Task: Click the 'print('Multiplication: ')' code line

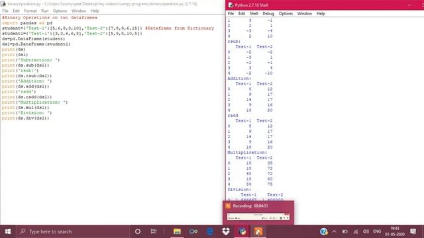Action: click(35, 102)
